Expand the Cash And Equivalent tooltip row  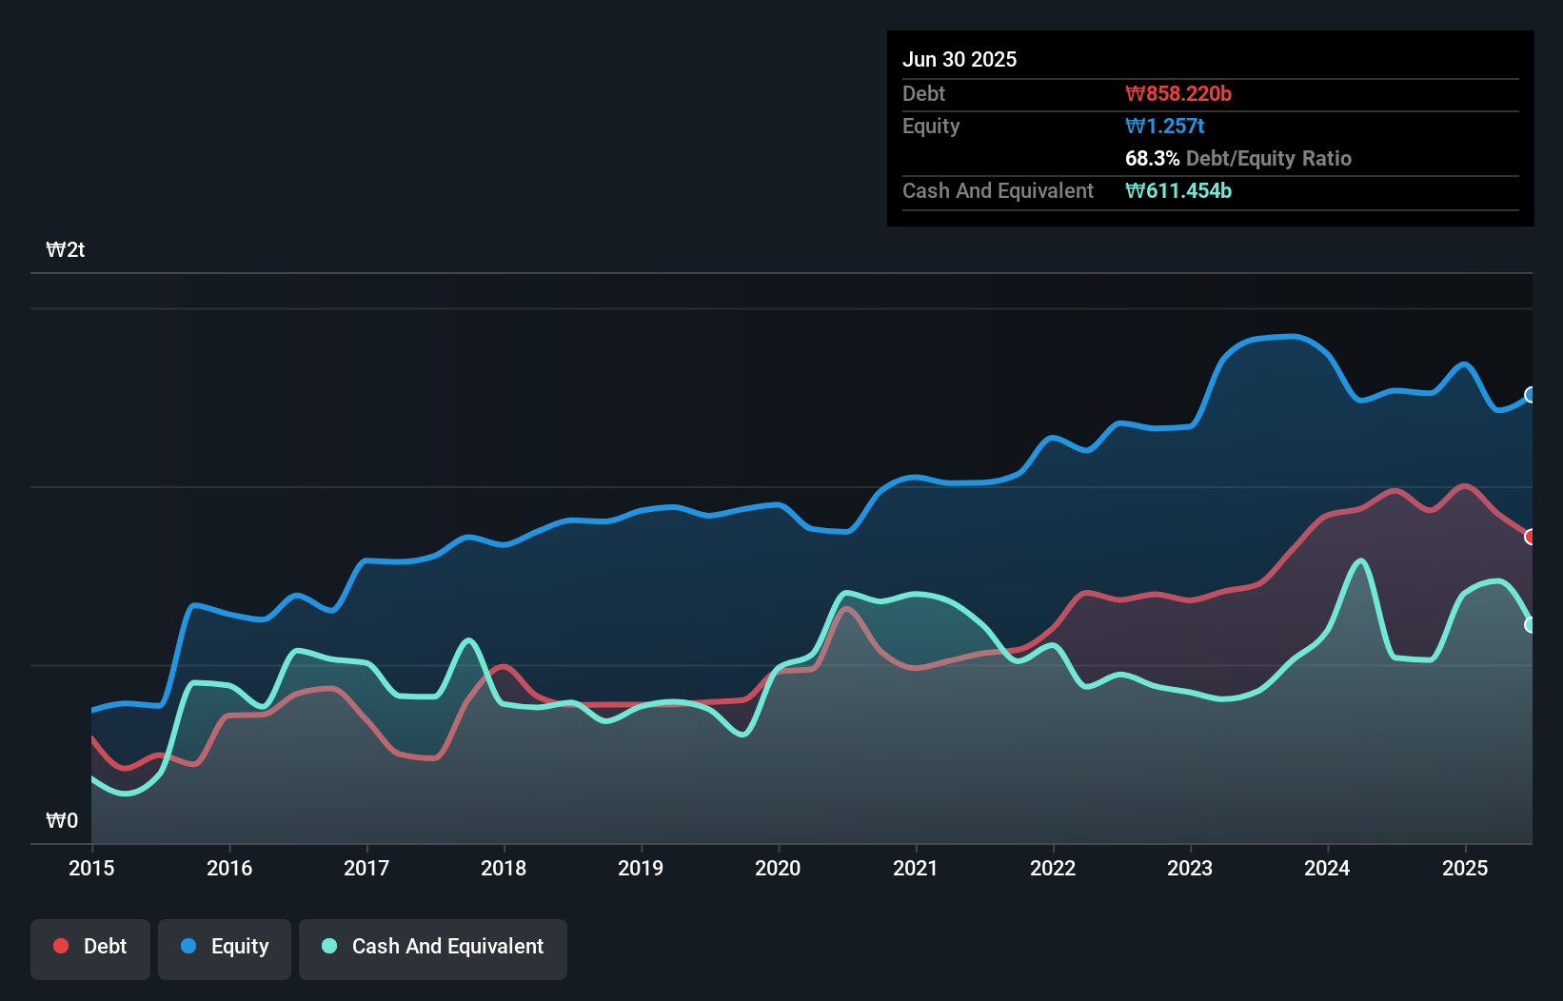pos(997,190)
